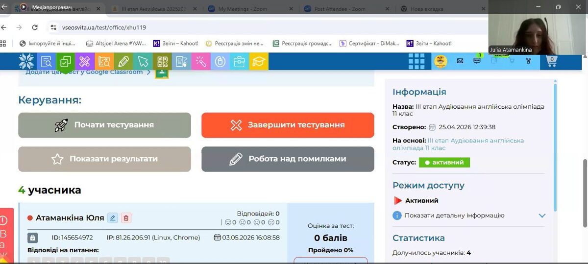Open the briefcase icon in toolbar
This screenshot has width=588, height=264.
click(240, 62)
